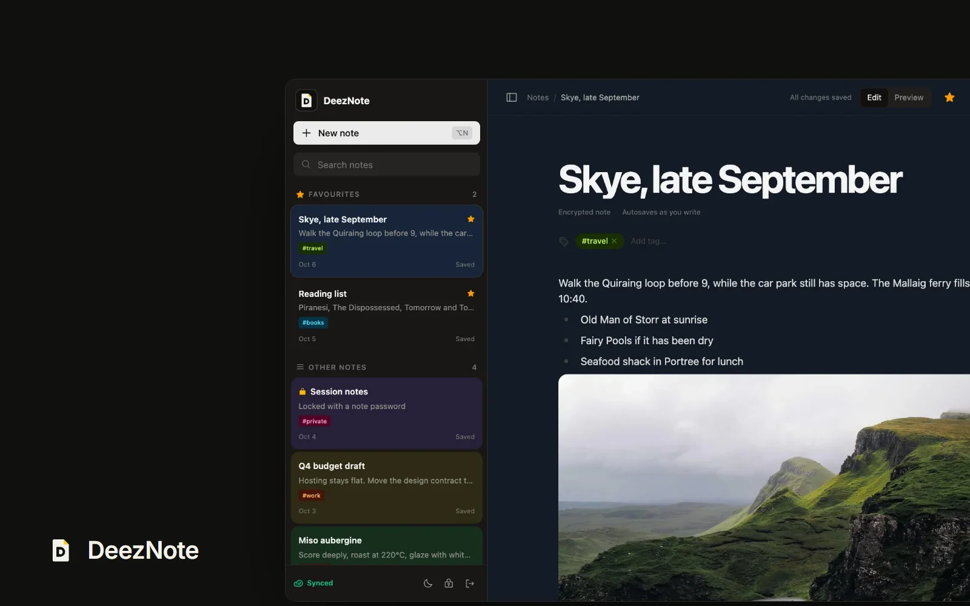Click the tag icon beside #travel
Viewport: 970px width, 606px height.
coord(564,241)
